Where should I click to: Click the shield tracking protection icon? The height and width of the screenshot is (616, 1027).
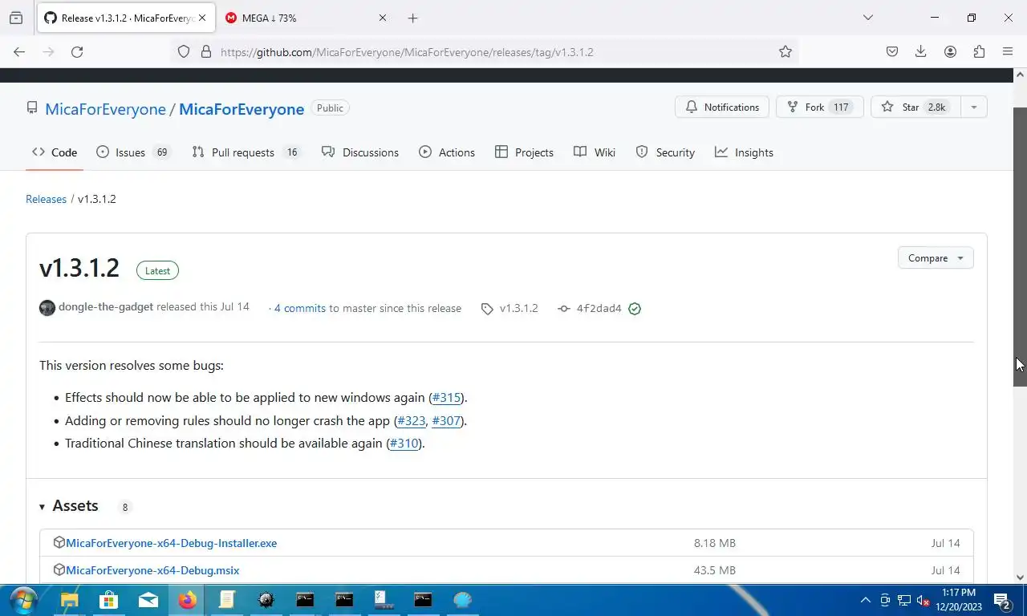click(184, 51)
